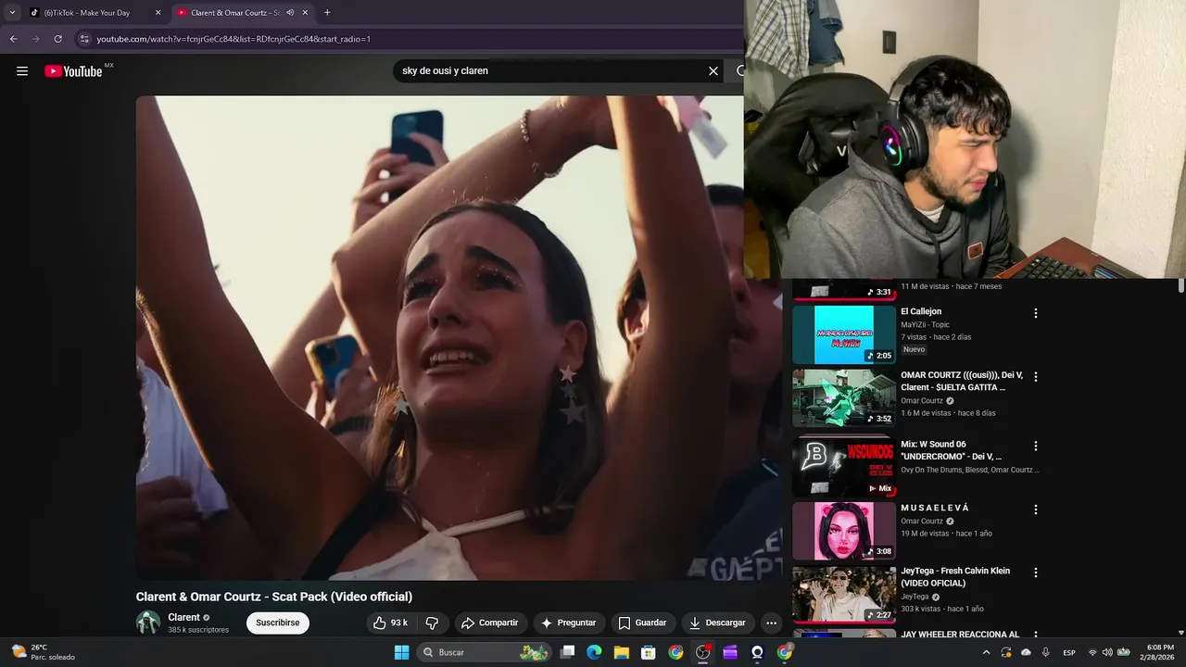Open File Explorer from the taskbar
Screen dimensions: 1186x667
pos(622,652)
